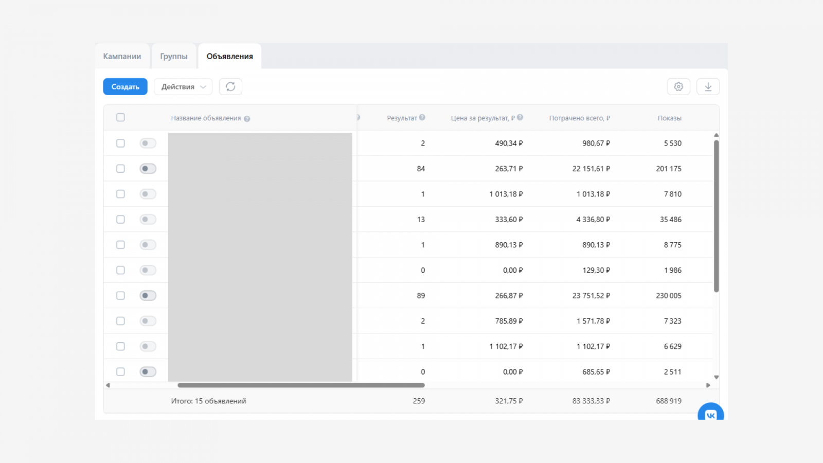Toggle the ad switch with 84 results
This screenshot has width=823, height=463.
point(148,169)
